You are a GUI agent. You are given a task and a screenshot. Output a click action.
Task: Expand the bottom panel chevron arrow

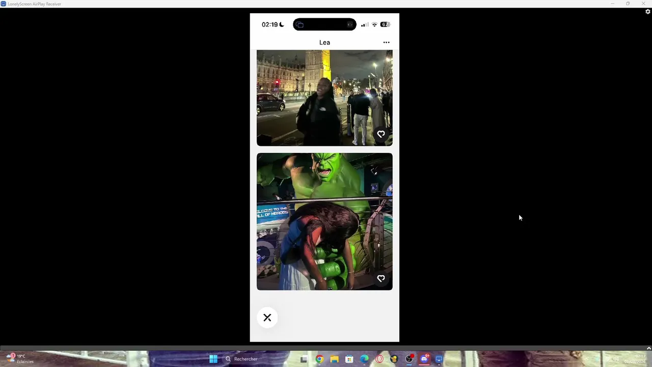[648, 349]
